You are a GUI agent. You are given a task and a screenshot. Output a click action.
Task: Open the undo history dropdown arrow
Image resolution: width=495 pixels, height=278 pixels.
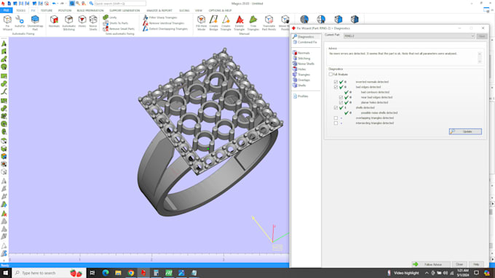pos(58,4)
